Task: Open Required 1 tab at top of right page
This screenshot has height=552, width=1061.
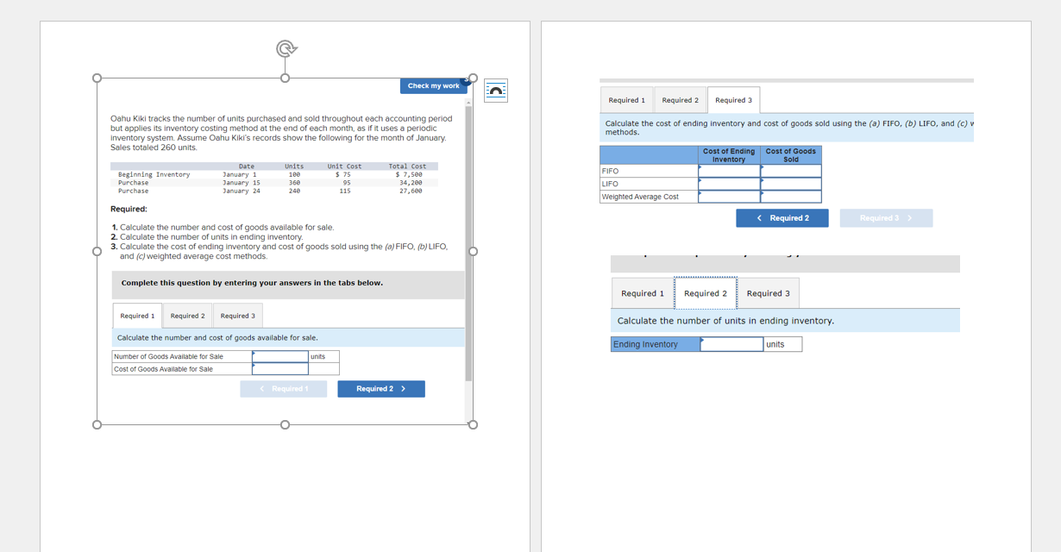Action: [x=627, y=100]
